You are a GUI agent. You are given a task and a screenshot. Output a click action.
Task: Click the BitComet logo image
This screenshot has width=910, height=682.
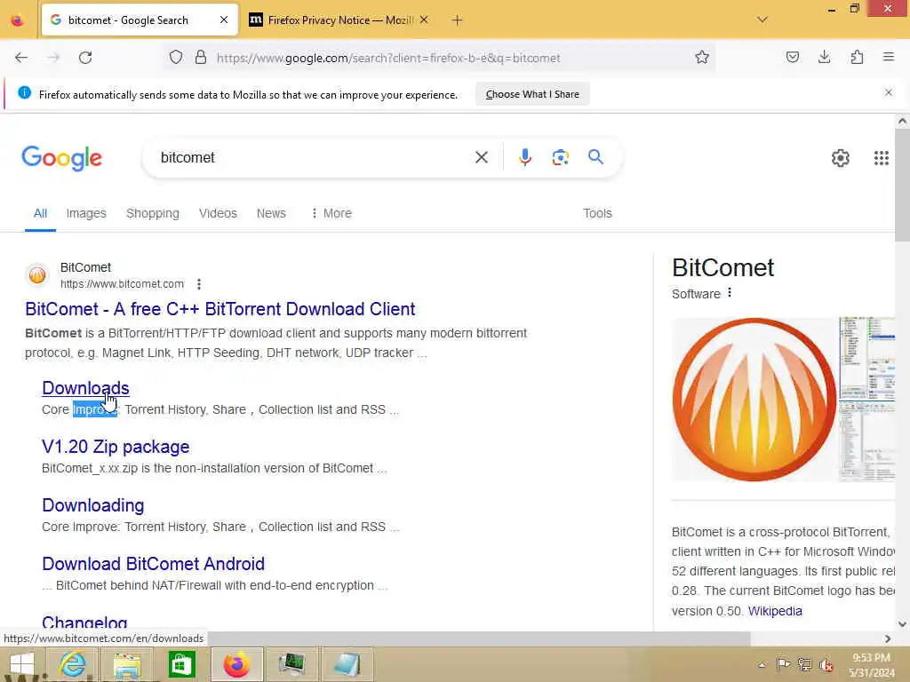click(754, 399)
